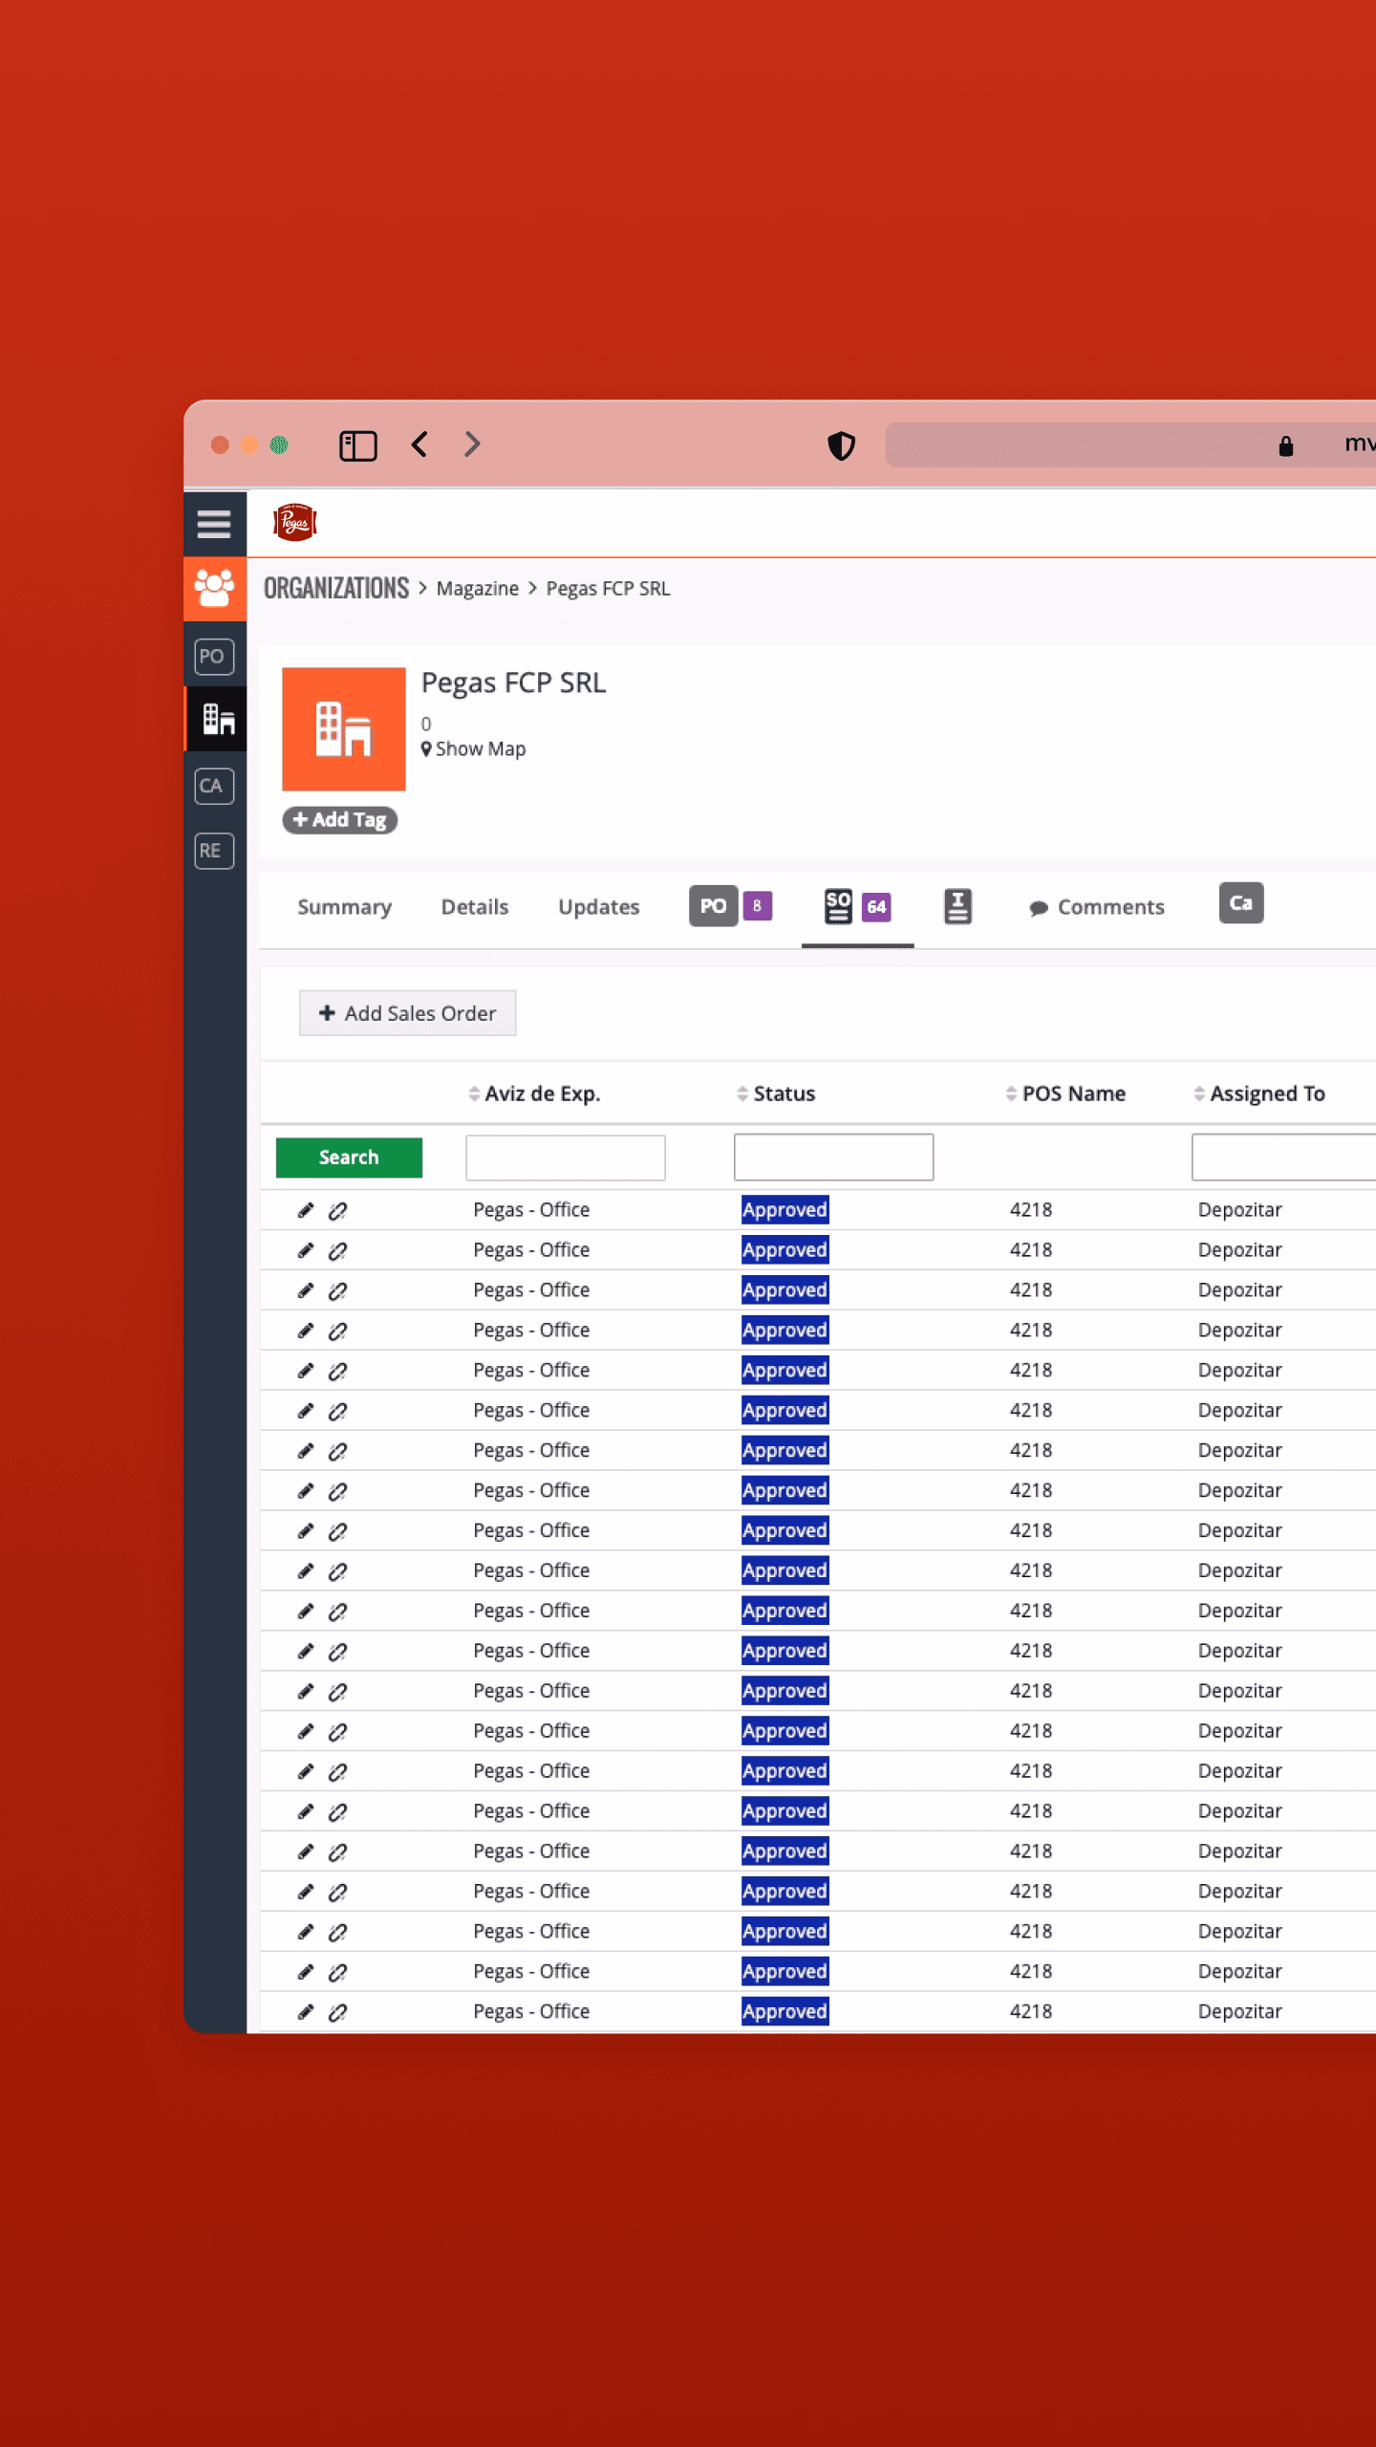Switch to the Updates tab
This screenshot has height=2447, width=1376.
coord(599,907)
